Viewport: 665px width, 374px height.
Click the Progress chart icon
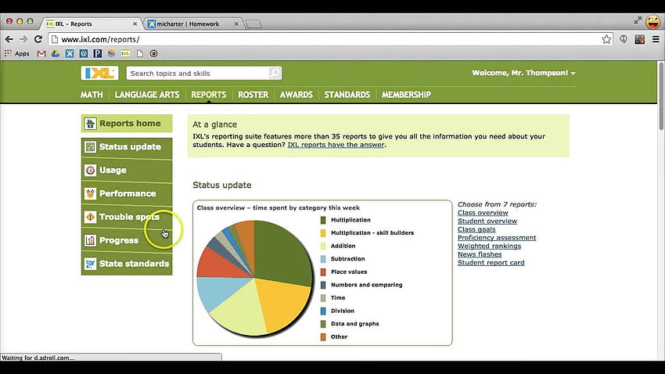90,240
